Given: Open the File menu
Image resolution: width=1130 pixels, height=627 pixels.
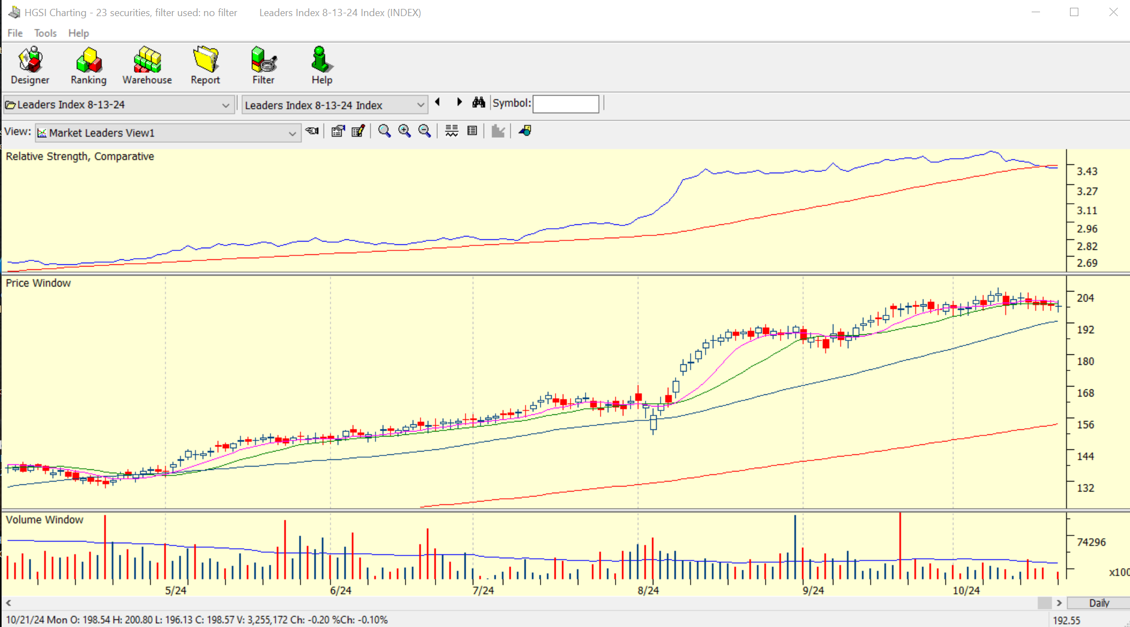Looking at the screenshot, I should [15, 33].
